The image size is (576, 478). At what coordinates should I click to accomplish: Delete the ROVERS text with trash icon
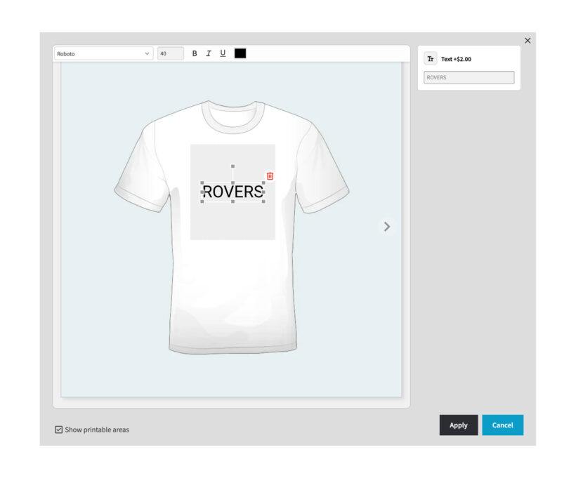pyautogui.click(x=270, y=176)
